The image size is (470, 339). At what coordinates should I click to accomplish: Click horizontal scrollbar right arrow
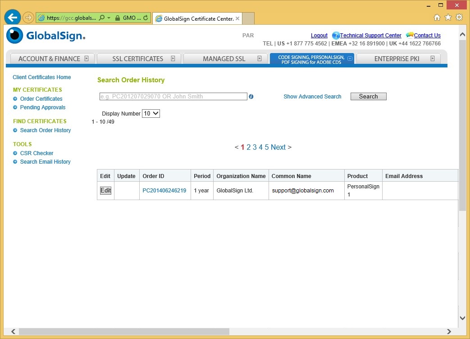(x=449, y=331)
